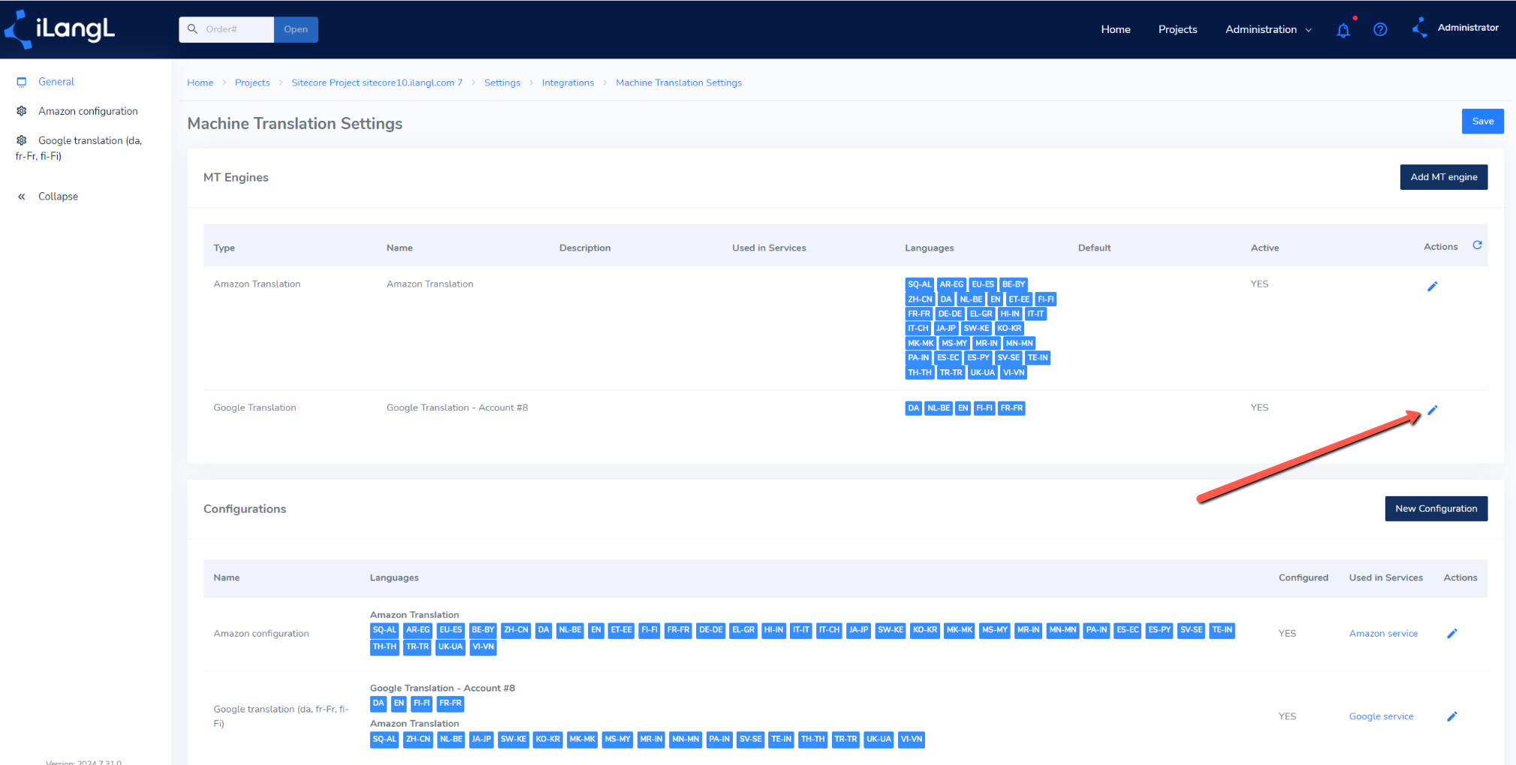Select Google translation in the sidebar

pyautogui.click(x=79, y=148)
